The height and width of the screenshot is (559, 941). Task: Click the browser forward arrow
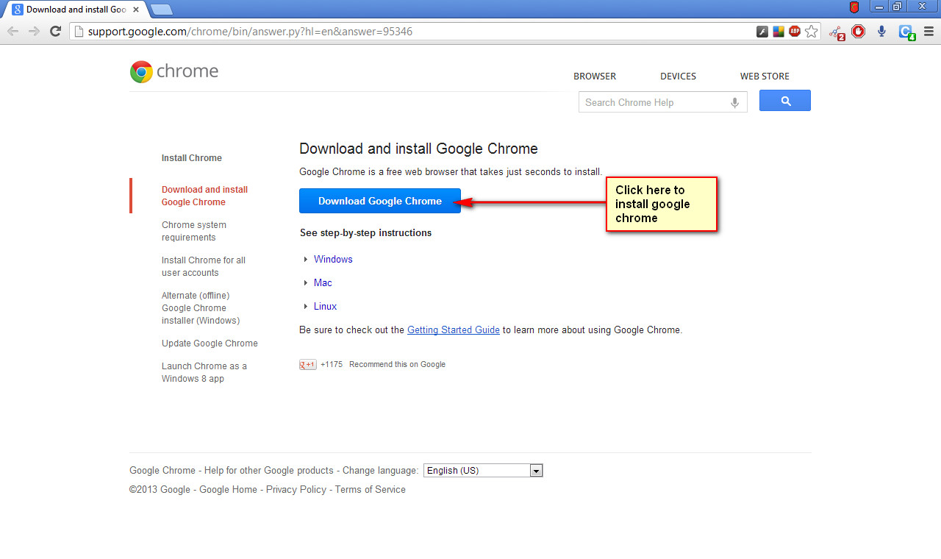click(34, 31)
